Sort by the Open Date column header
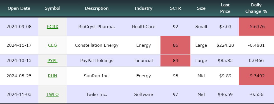Screen dimensions: 274x104 coord(19,8)
